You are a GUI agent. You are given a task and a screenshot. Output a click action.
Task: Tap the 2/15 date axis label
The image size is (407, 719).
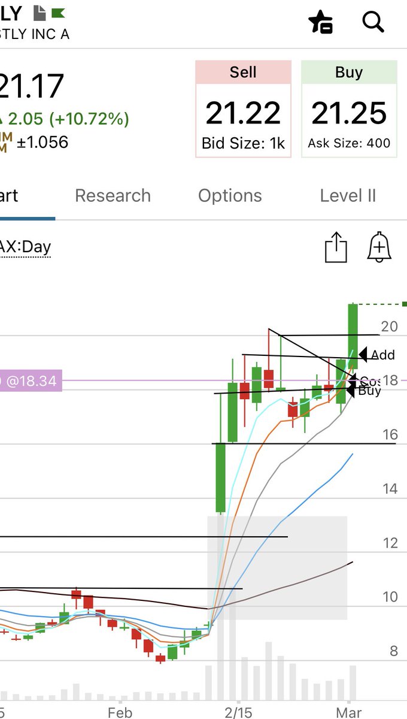pos(238,712)
